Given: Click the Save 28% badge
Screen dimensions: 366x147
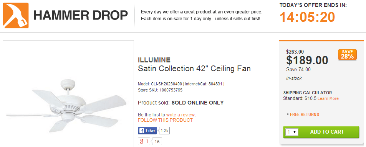Looking at the screenshot, I should [347, 54].
